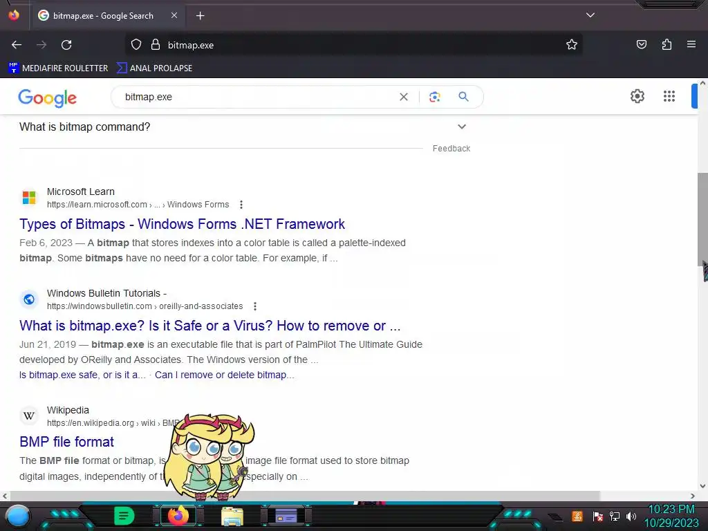Select the bitmap.exe - Google Search tab
Screen dimensions: 708x531
tap(107, 16)
